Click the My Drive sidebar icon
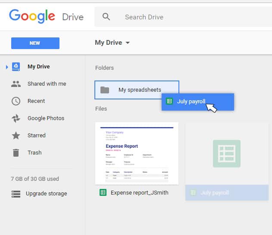Image resolution: width=272 pixels, height=235 pixels. pyautogui.click(x=16, y=67)
